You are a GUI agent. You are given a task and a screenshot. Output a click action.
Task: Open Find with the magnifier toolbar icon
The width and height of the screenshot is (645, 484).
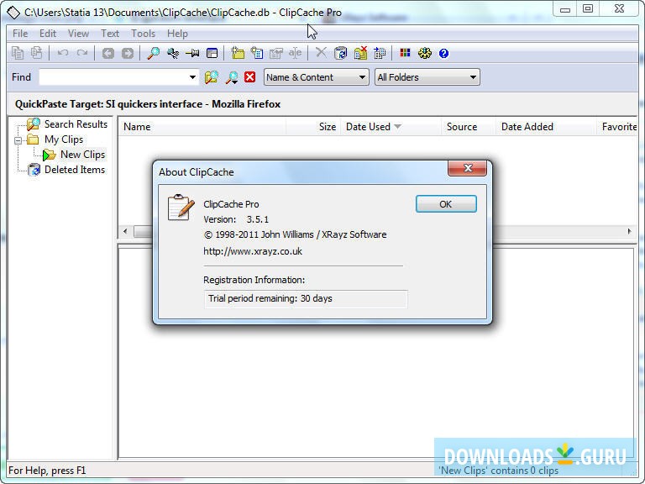pyautogui.click(x=154, y=53)
